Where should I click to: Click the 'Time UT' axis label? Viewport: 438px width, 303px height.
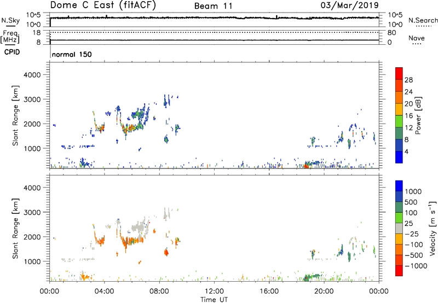[214, 300]
